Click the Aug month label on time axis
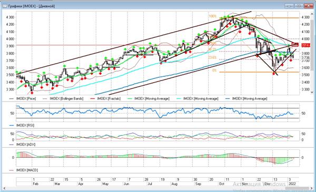 [174, 184]
